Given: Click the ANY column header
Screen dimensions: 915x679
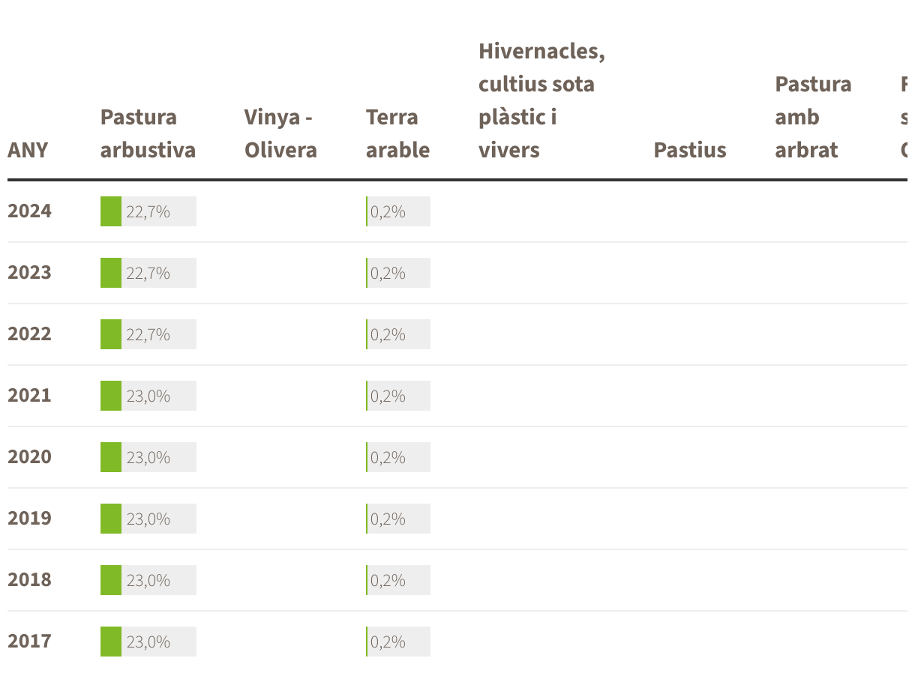Looking at the screenshot, I should click(x=28, y=150).
